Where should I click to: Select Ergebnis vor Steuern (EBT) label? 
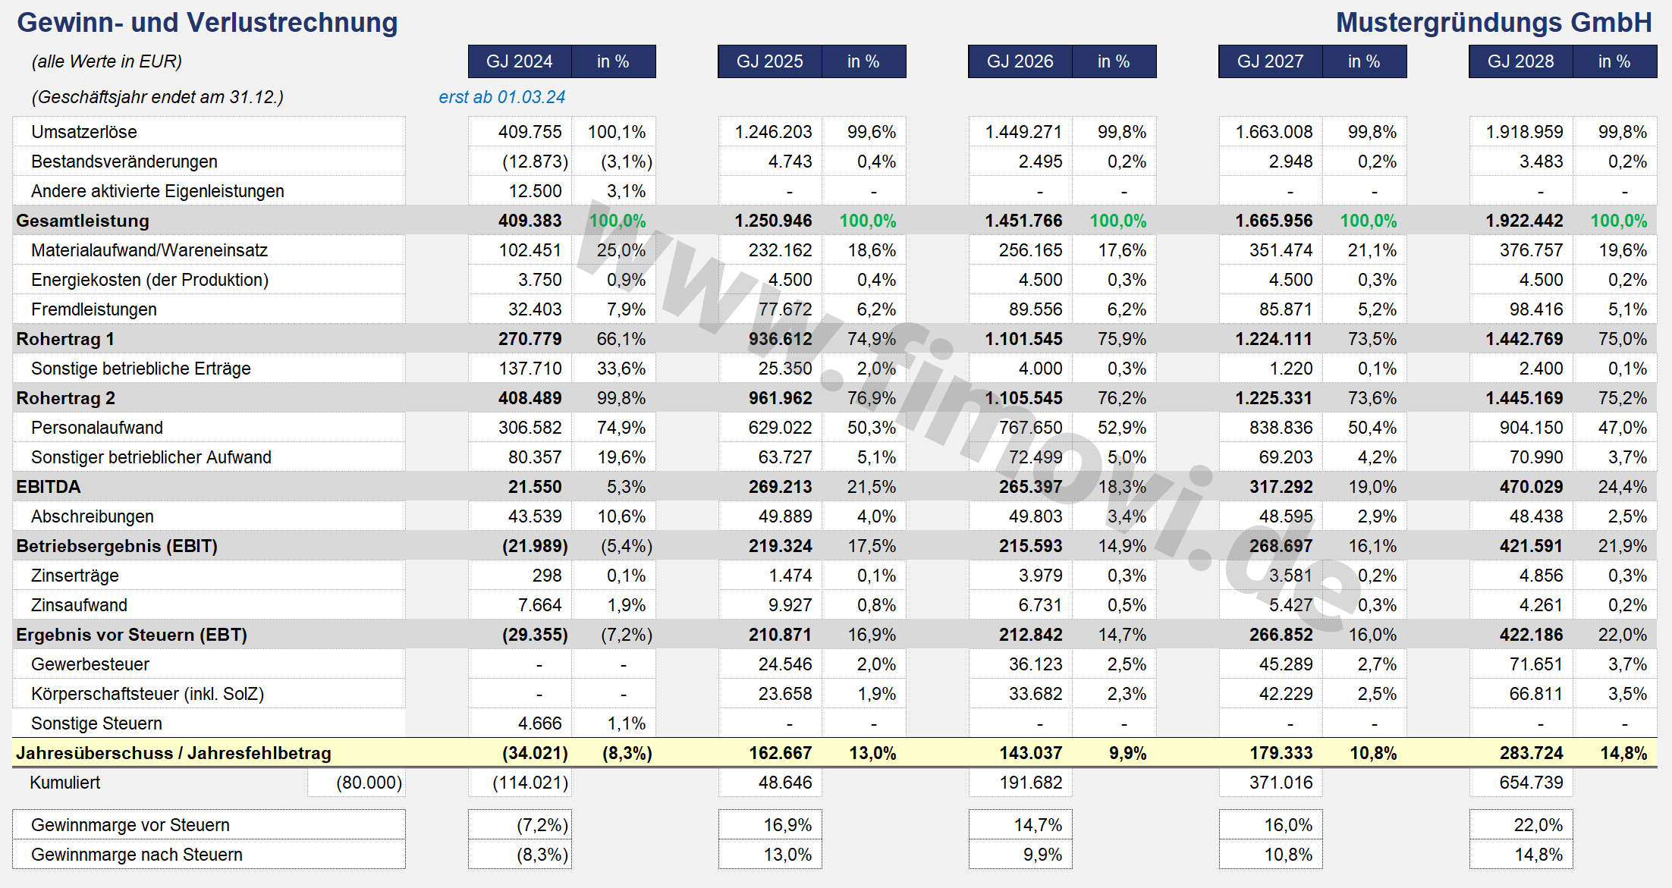(132, 635)
